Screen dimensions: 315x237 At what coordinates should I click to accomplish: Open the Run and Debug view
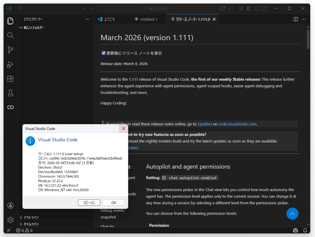coord(10,64)
